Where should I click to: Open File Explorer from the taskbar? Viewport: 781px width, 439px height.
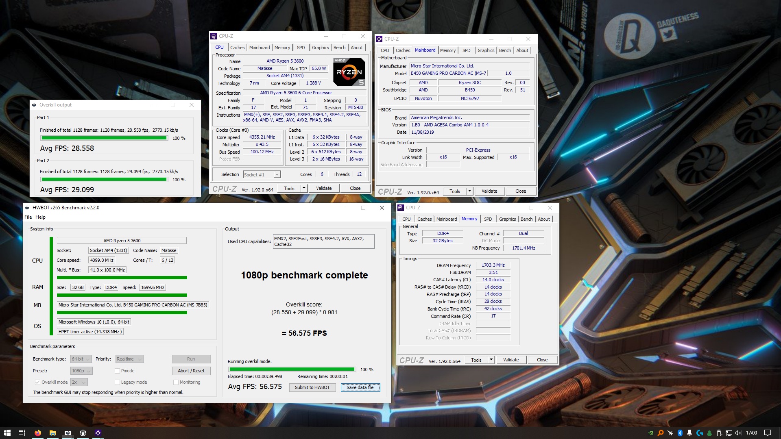click(52, 432)
